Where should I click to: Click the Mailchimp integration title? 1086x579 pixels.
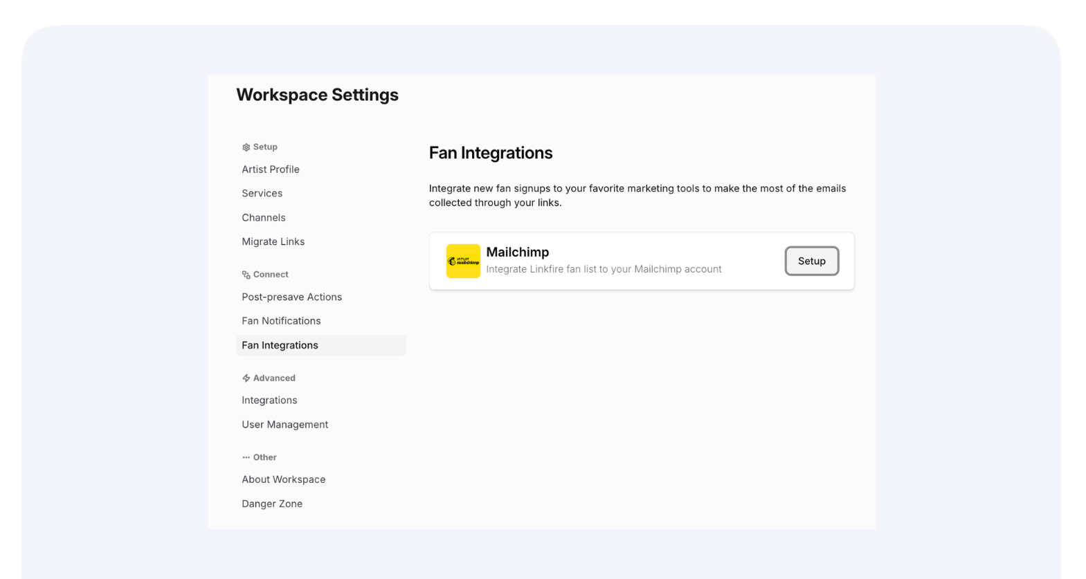click(517, 252)
